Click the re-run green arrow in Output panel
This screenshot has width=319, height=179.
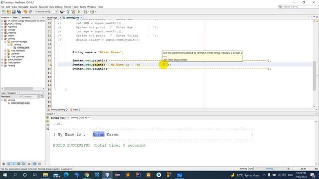pos(48,117)
